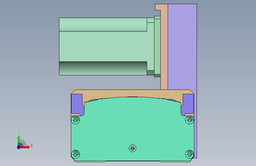The width and height of the screenshot is (256, 166).
Task: Select the left purple block under the bracket
Action: tap(77, 104)
